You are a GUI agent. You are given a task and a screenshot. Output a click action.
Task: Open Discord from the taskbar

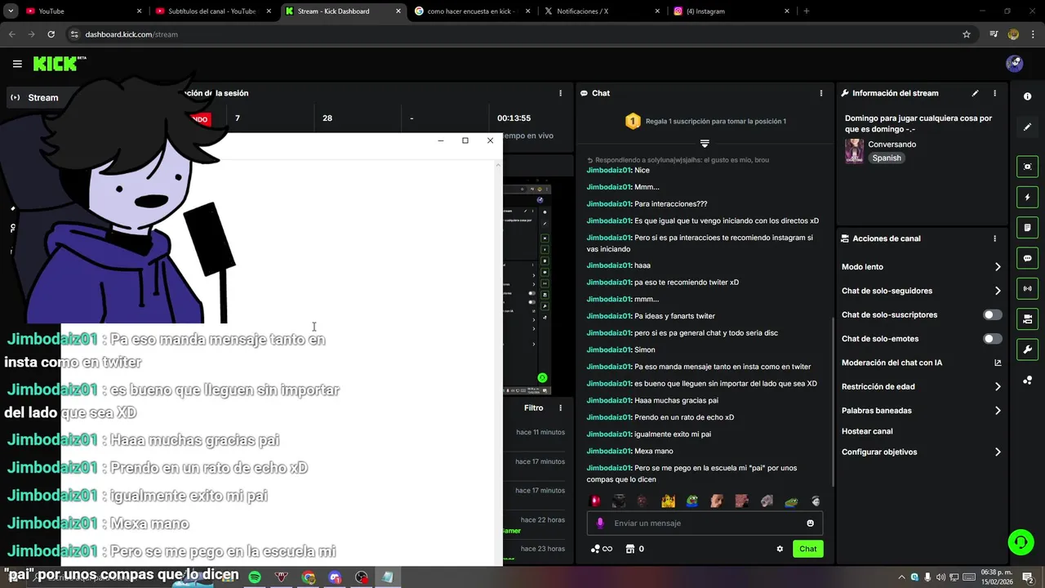335,577
